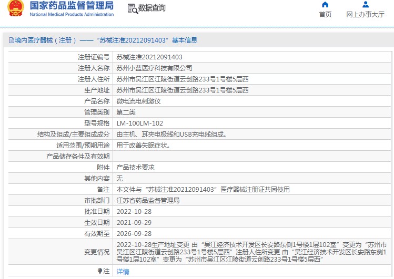Click 管理类别 label
This screenshot has width=394, height=279.
point(97,112)
